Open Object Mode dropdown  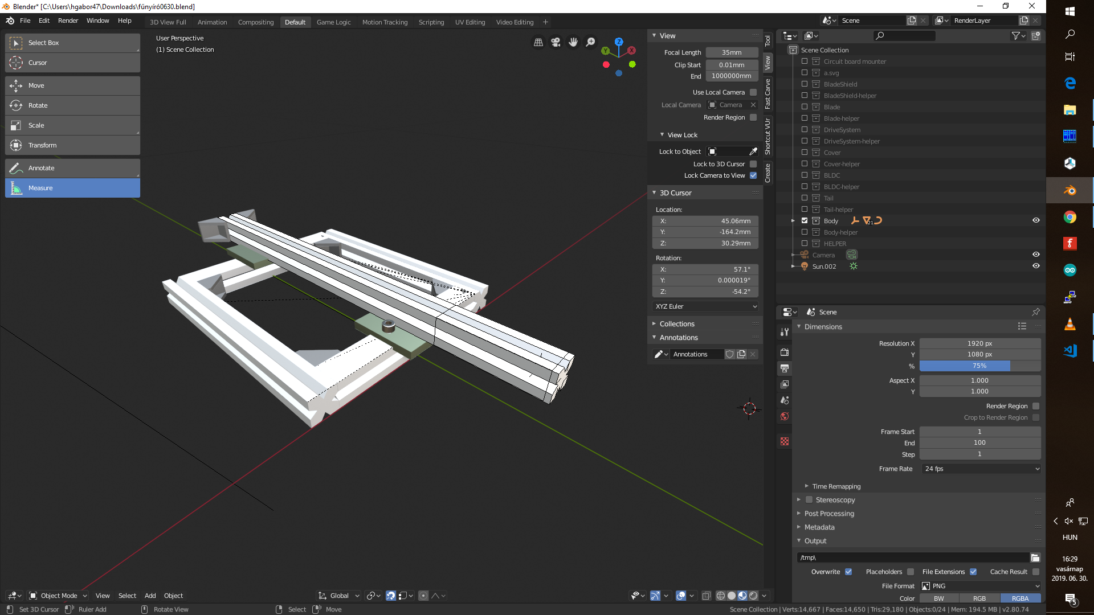click(x=58, y=596)
